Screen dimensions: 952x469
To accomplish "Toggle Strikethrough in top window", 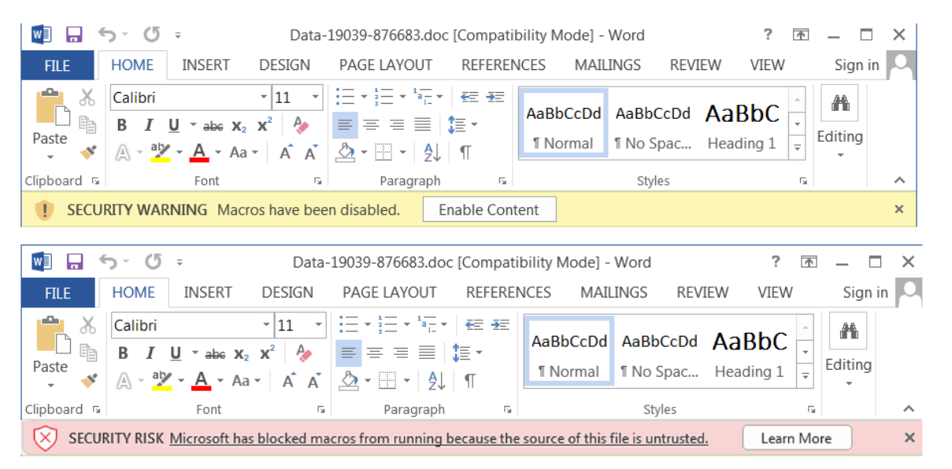I will coord(213,126).
